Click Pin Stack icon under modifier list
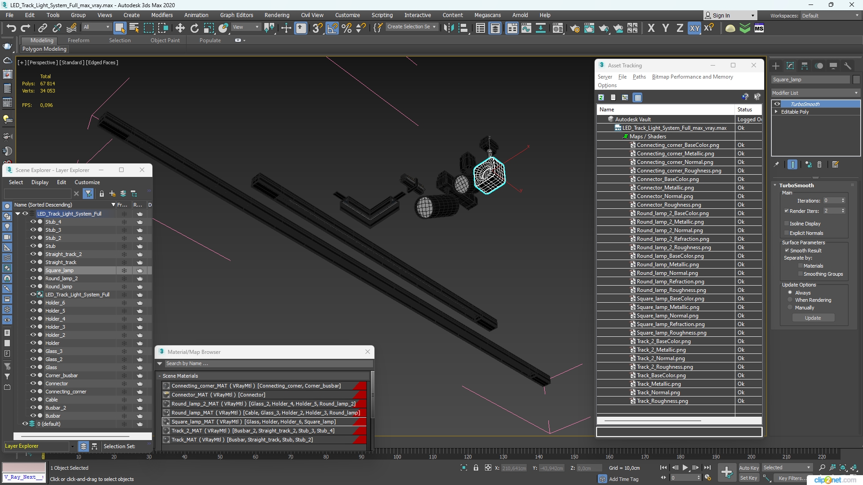 (x=776, y=165)
